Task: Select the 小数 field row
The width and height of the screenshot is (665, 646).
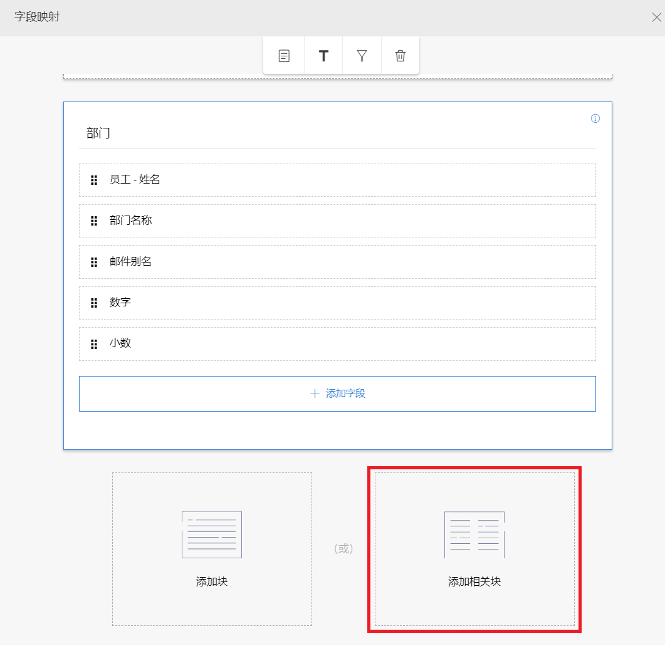Action: click(x=337, y=343)
